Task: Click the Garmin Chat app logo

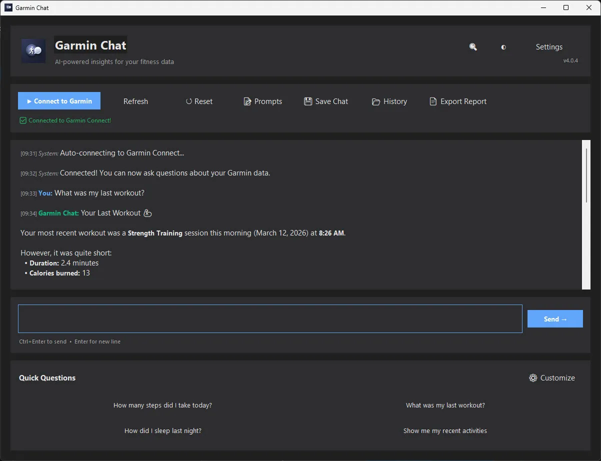Action: [33, 51]
